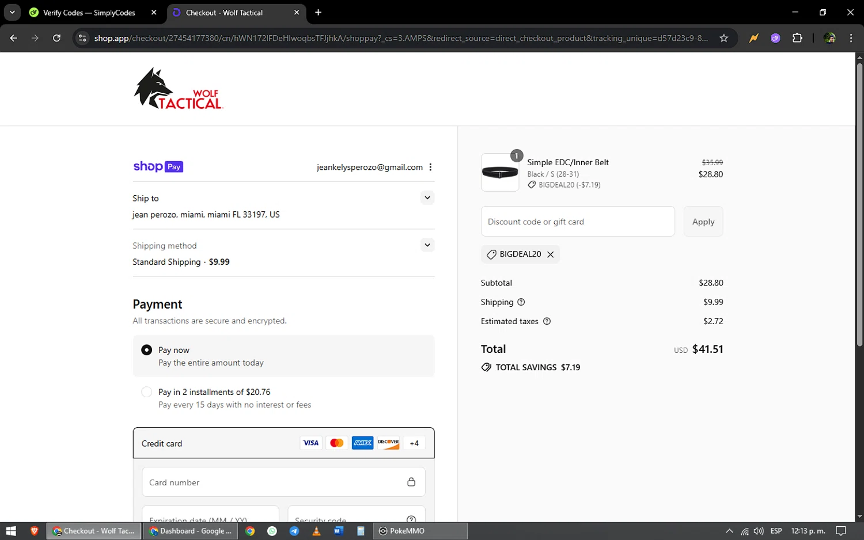
Task: Show hidden system tray icons
Action: pos(729,531)
